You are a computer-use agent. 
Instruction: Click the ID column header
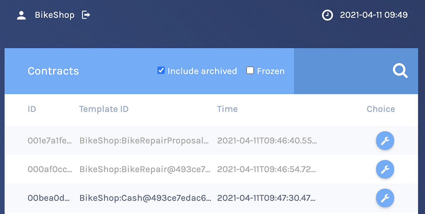pos(32,109)
